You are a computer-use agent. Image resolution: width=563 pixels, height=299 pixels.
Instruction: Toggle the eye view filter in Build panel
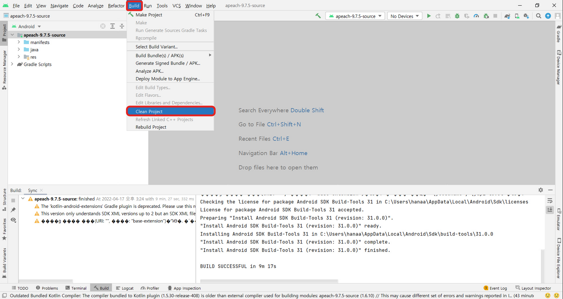tap(13, 220)
